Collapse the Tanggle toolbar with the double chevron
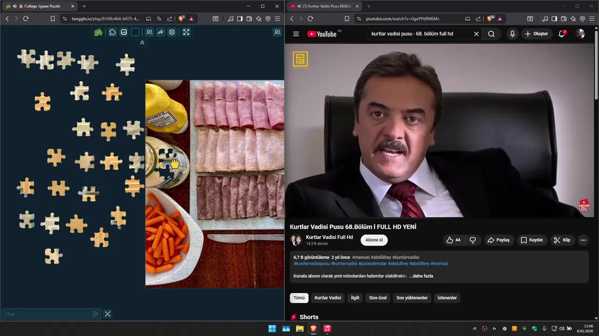The width and height of the screenshot is (599, 336). (142, 42)
